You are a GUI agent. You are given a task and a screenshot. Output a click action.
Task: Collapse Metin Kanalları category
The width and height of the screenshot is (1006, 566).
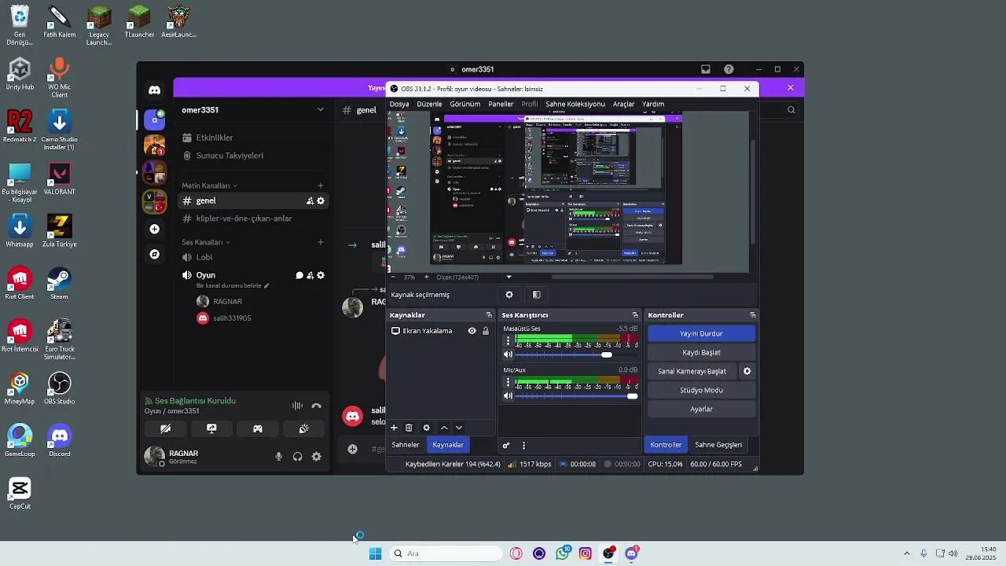[x=209, y=186]
